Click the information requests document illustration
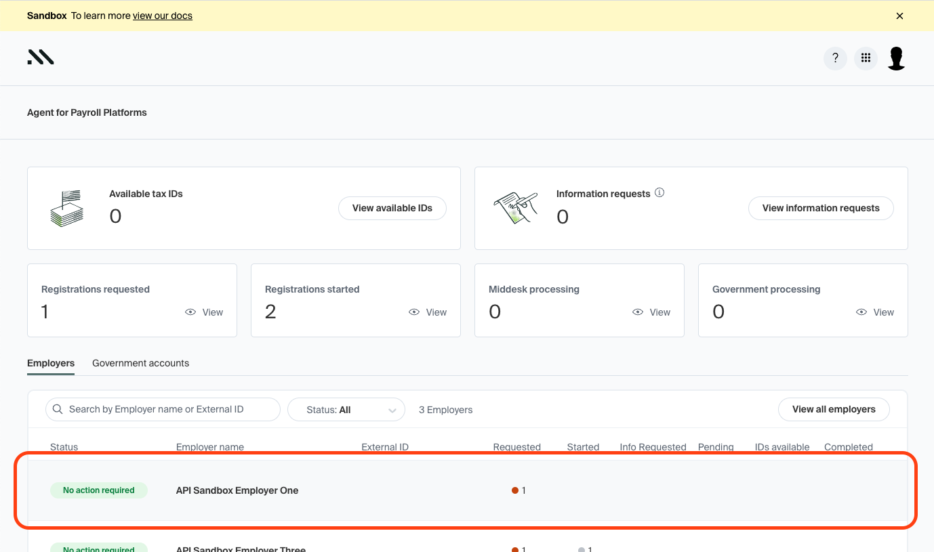 (515, 208)
